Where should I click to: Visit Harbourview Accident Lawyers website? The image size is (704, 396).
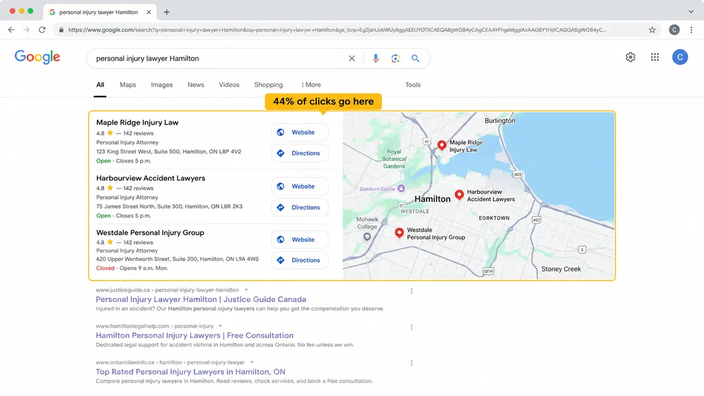(x=300, y=187)
